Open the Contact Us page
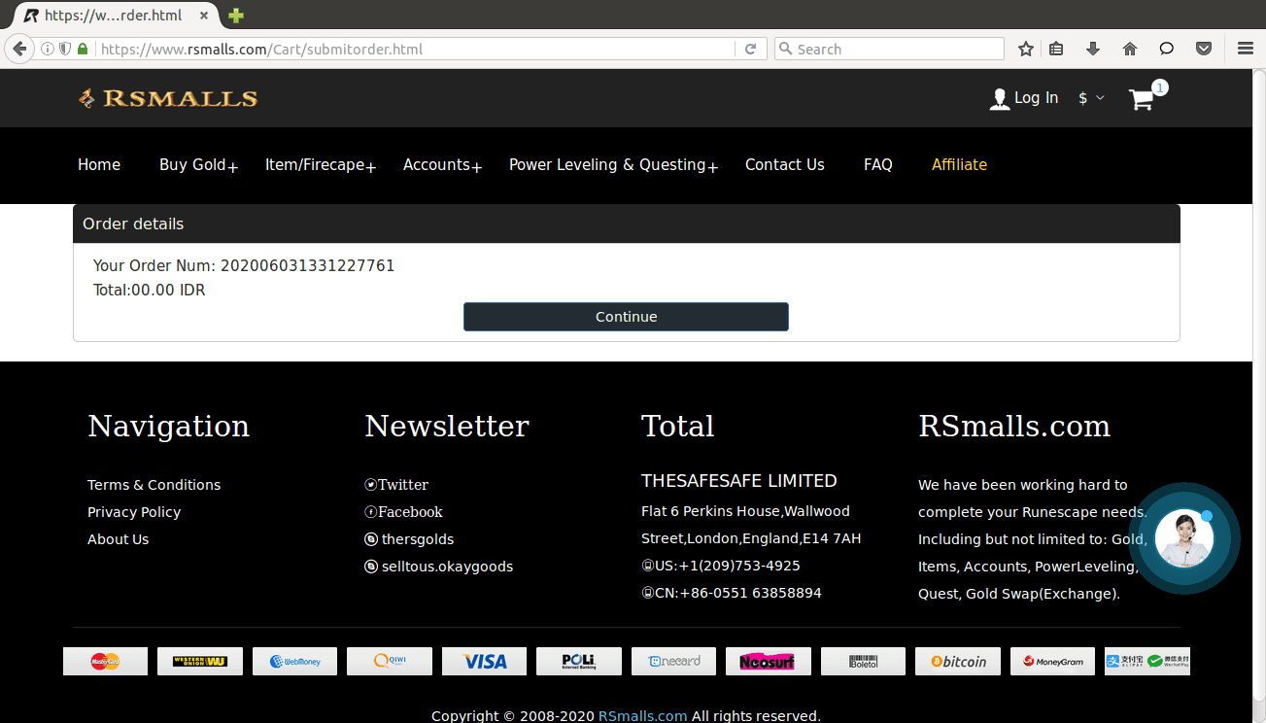The width and height of the screenshot is (1266, 723). (x=785, y=165)
